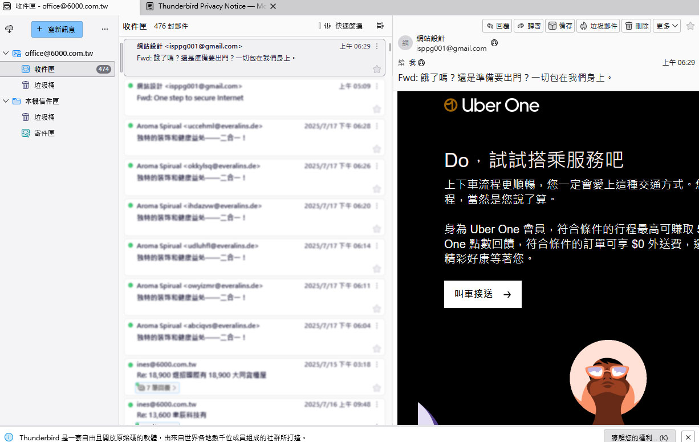The height and width of the screenshot is (442, 699).
Task: Open three-dot menu for the ihdazvw@everalins.de message
Action: 377,206
